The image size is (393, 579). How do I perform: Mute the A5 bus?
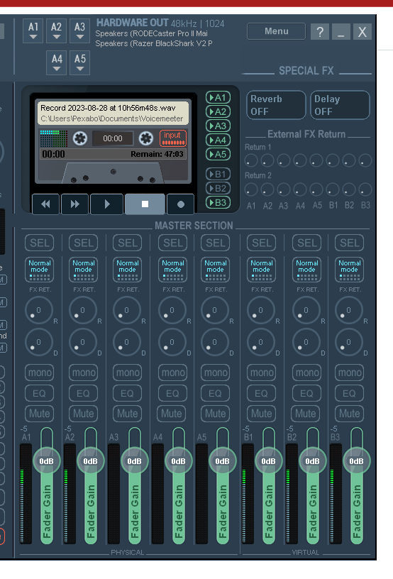216,414
